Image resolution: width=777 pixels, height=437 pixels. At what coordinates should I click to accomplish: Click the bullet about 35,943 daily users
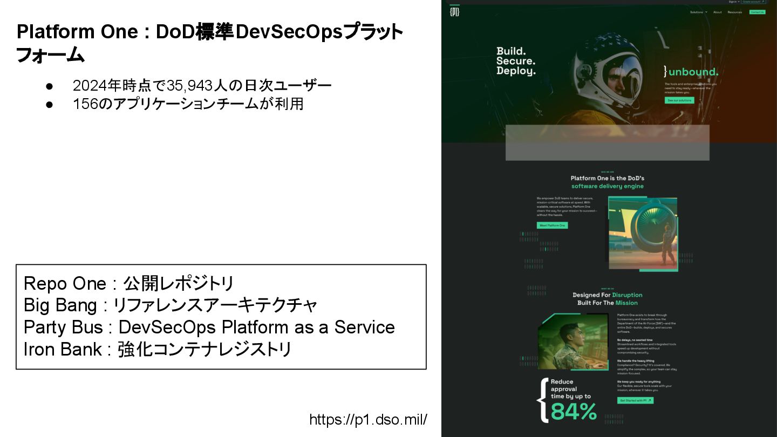pos(202,85)
